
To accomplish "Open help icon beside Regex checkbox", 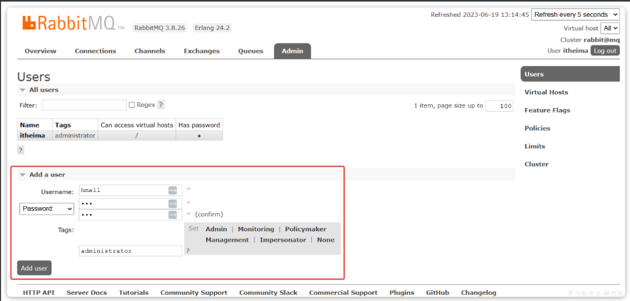I will (161, 105).
